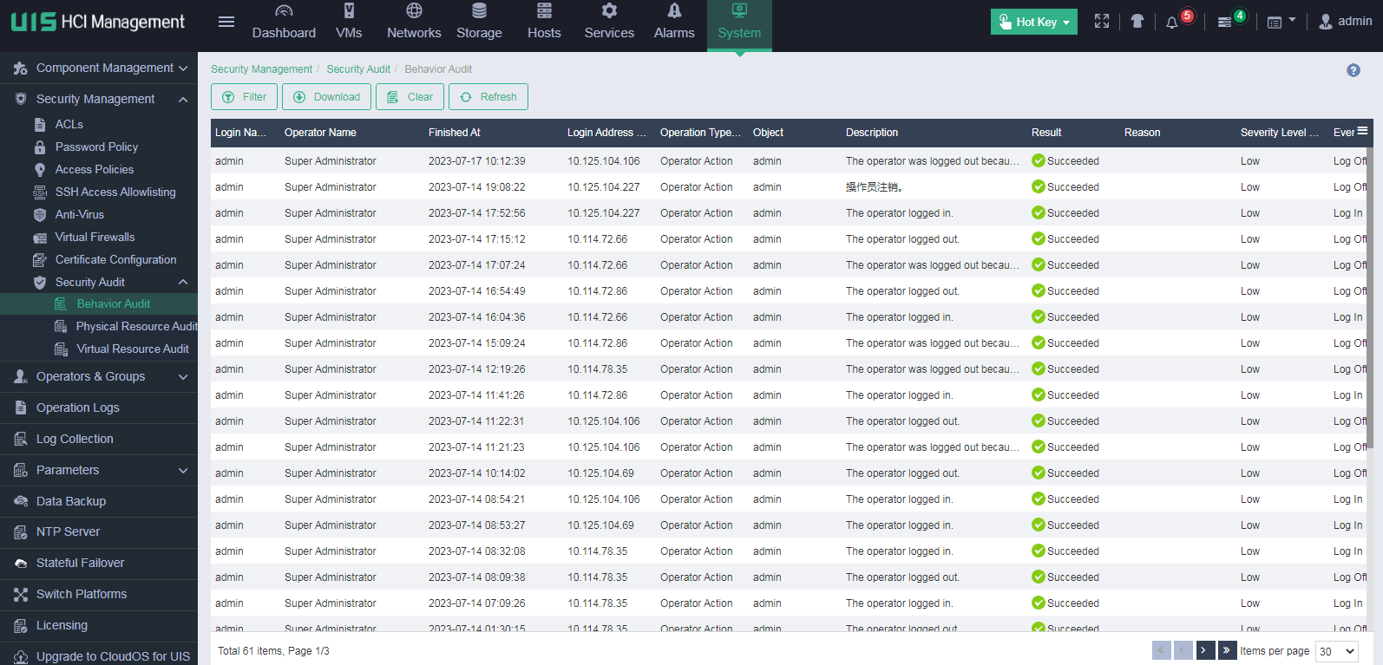Click the Operation Logs icon
This screenshot has height=665, width=1383.
coord(21,407)
